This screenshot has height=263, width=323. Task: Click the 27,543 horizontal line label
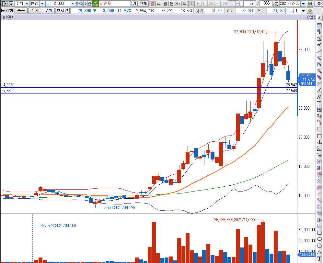(291, 91)
